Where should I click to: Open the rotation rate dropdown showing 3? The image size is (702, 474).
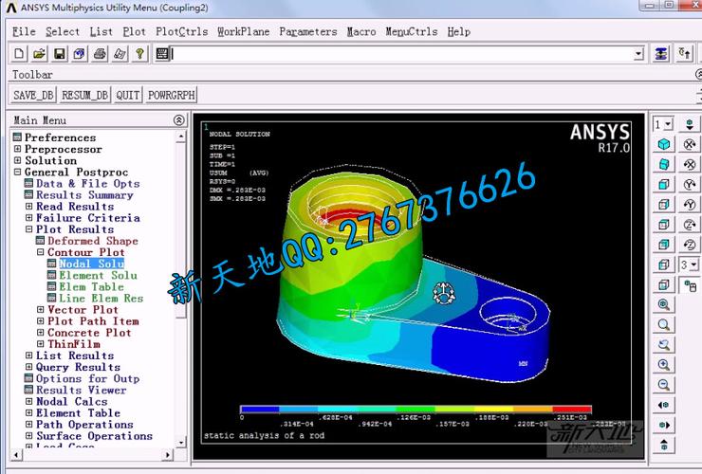(690, 264)
